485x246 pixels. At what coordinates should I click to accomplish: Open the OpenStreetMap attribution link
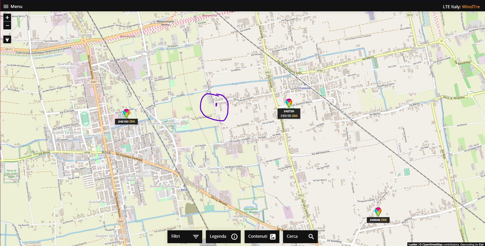(432, 244)
